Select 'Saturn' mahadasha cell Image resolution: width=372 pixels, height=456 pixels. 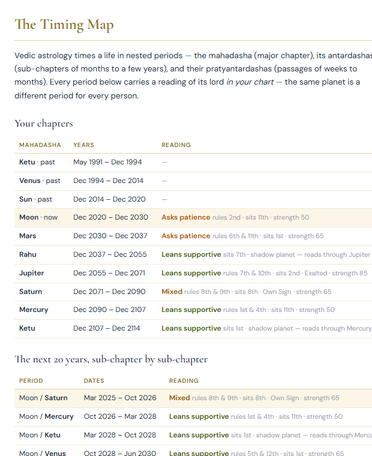[31, 292]
